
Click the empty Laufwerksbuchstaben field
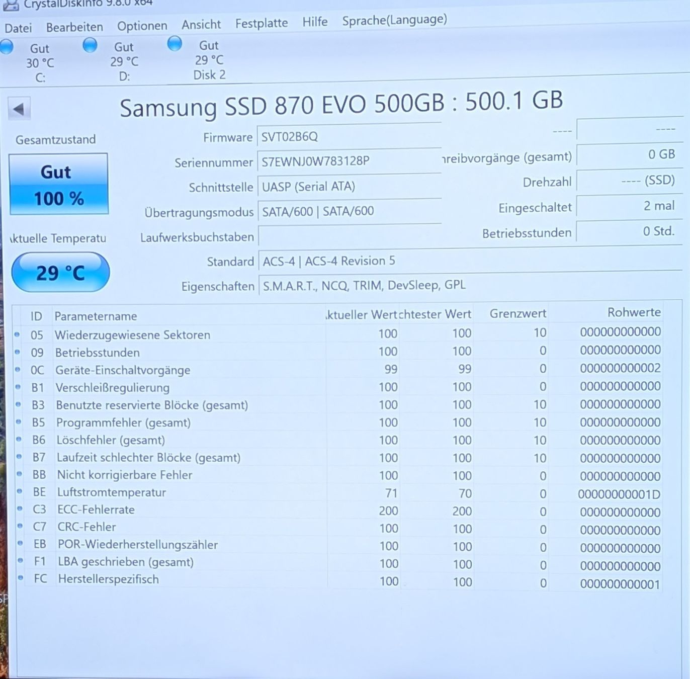coord(349,236)
